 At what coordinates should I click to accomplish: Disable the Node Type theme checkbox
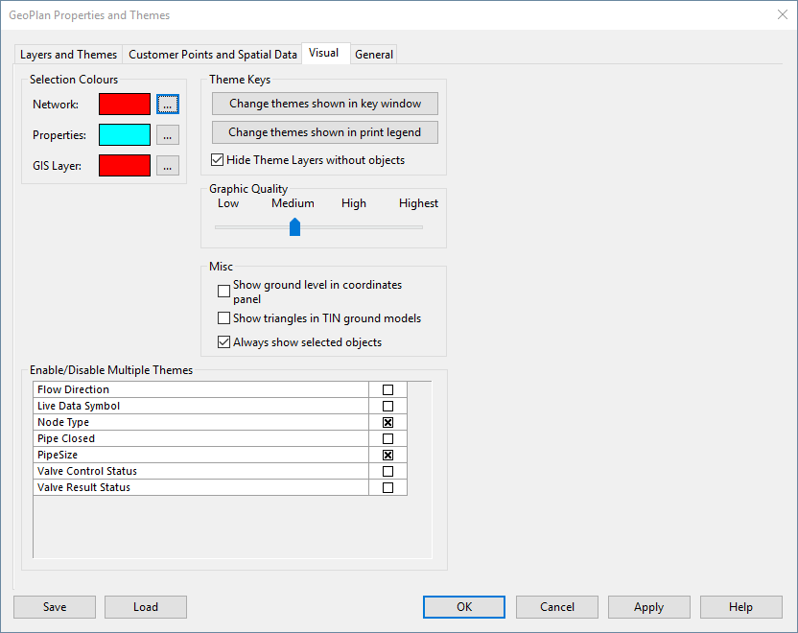click(x=387, y=422)
